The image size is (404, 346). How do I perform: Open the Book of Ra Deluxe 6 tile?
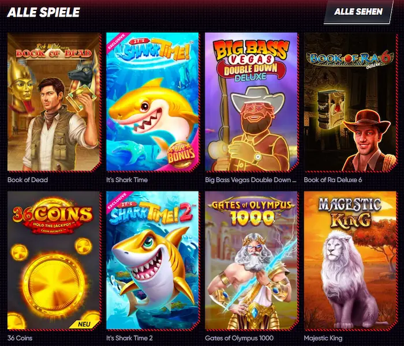pos(350,102)
